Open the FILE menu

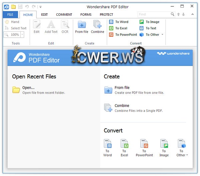[10, 15]
